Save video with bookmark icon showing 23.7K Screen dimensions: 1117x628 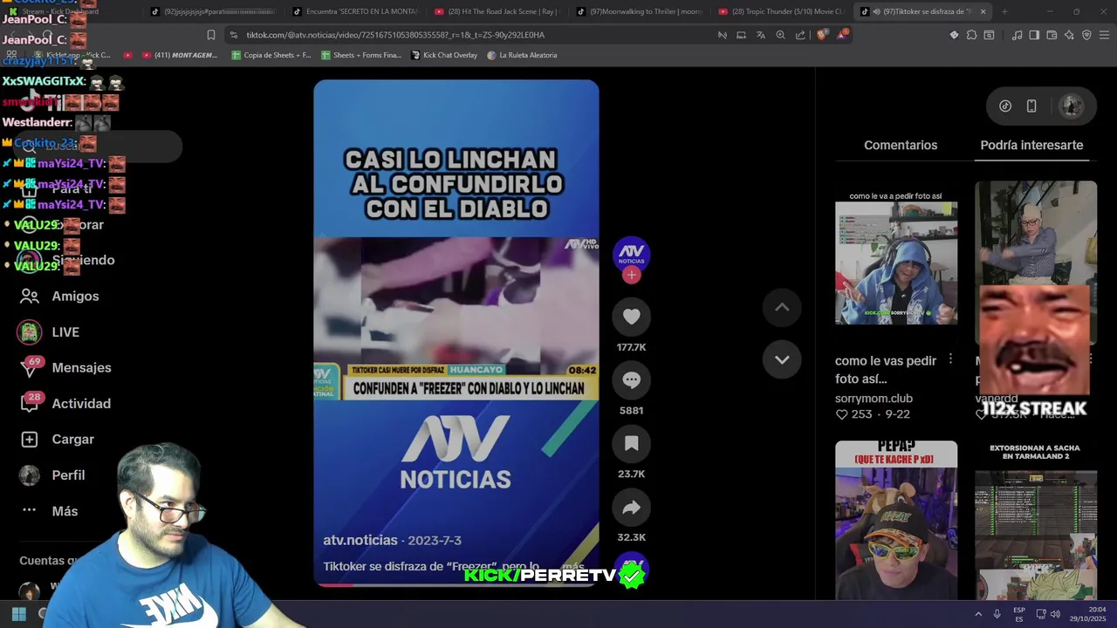point(631,444)
